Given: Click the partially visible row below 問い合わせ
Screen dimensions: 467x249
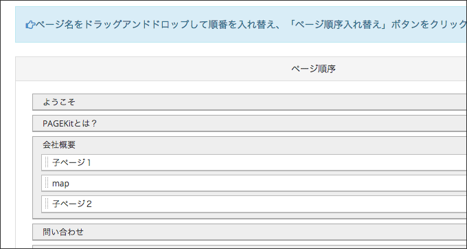Looking at the screenshot, I should click(x=249, y=247).
